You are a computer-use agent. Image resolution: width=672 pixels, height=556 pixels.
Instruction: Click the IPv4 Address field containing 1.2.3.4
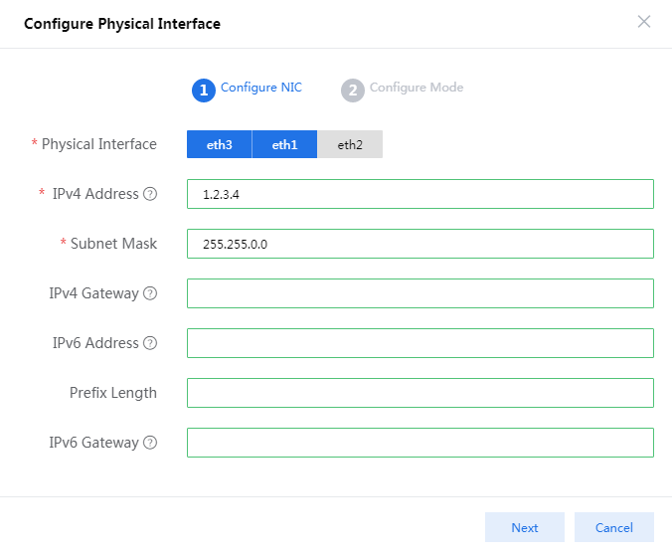[x=420, y=194]
